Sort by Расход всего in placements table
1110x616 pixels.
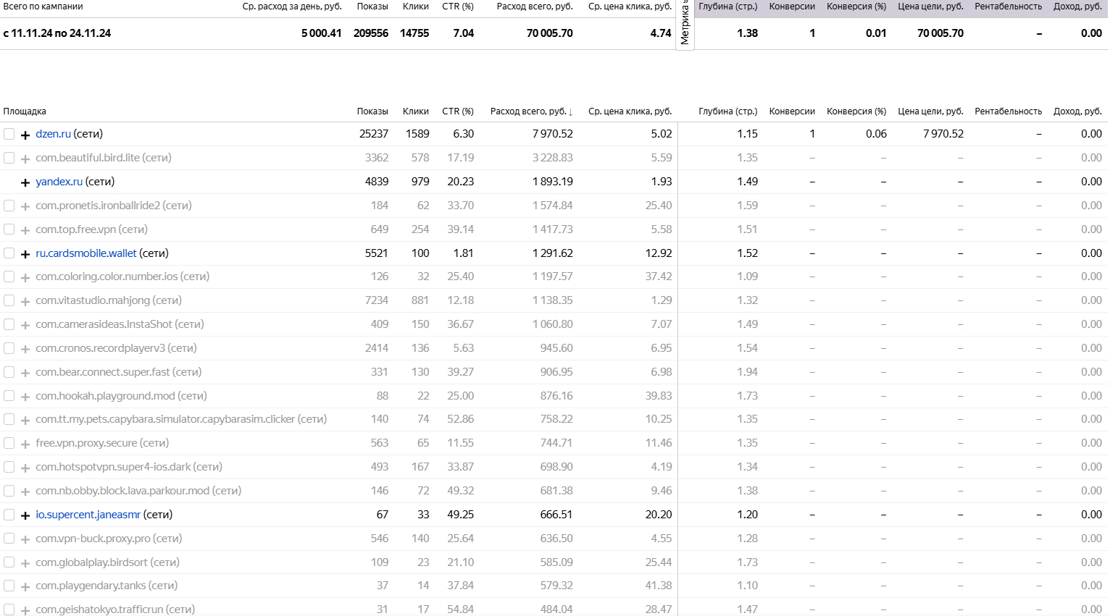[532, 111]
